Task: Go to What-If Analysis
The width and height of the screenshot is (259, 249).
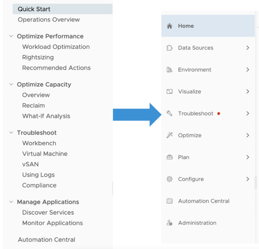Action: [46, 116]
